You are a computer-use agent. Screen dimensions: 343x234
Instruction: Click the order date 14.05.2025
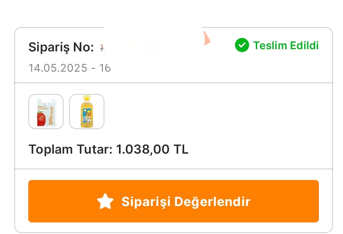58,68
